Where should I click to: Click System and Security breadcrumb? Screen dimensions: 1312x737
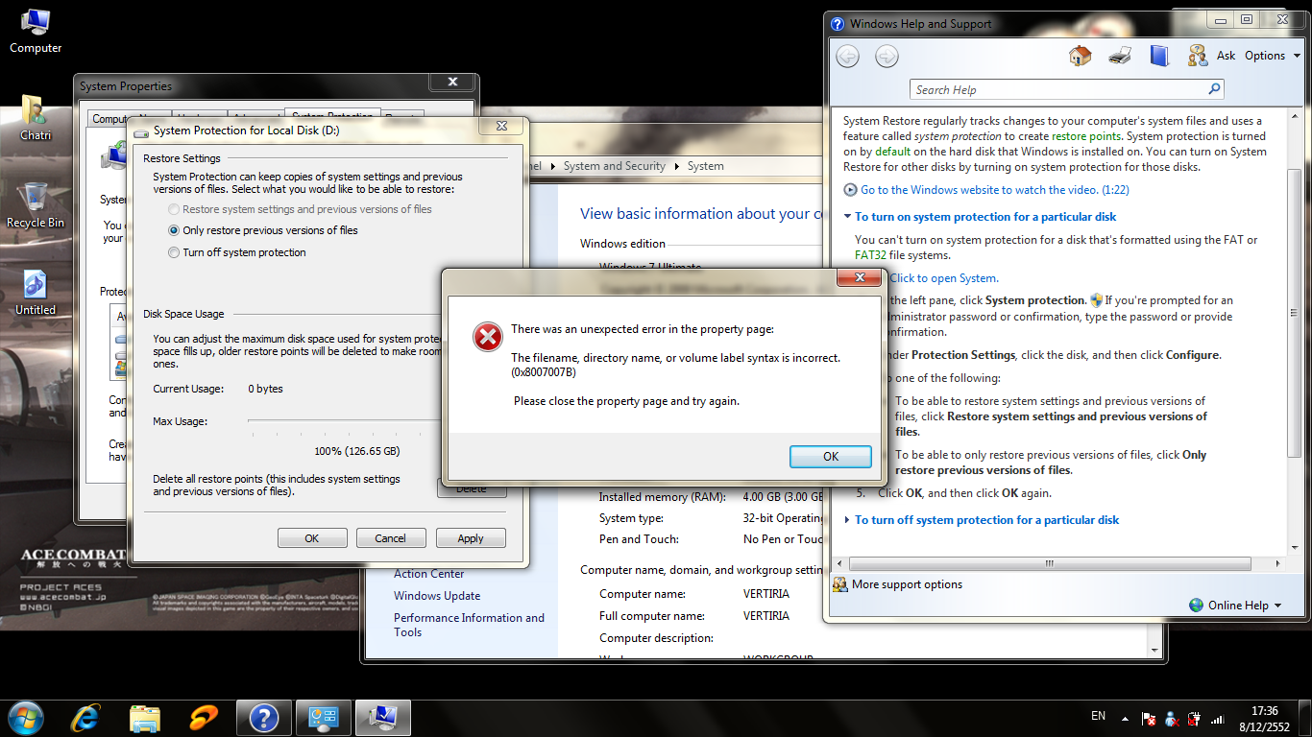tap(615, 166)
